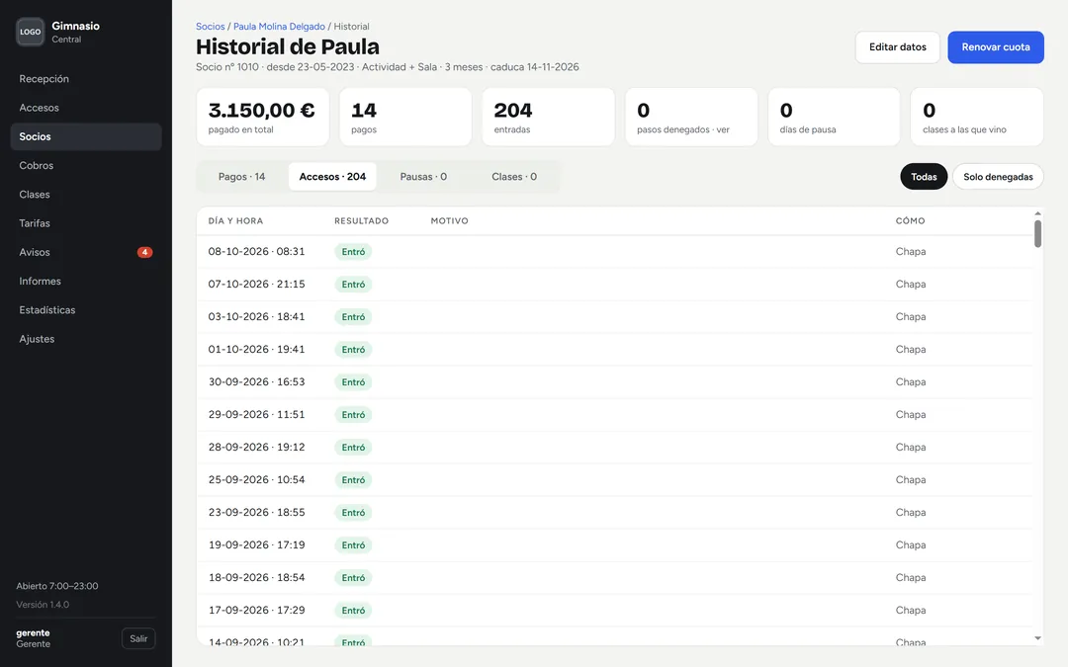1068x667 pixels.
Task: Go to Accesos in the sidebar
Action: coord(86,108)
